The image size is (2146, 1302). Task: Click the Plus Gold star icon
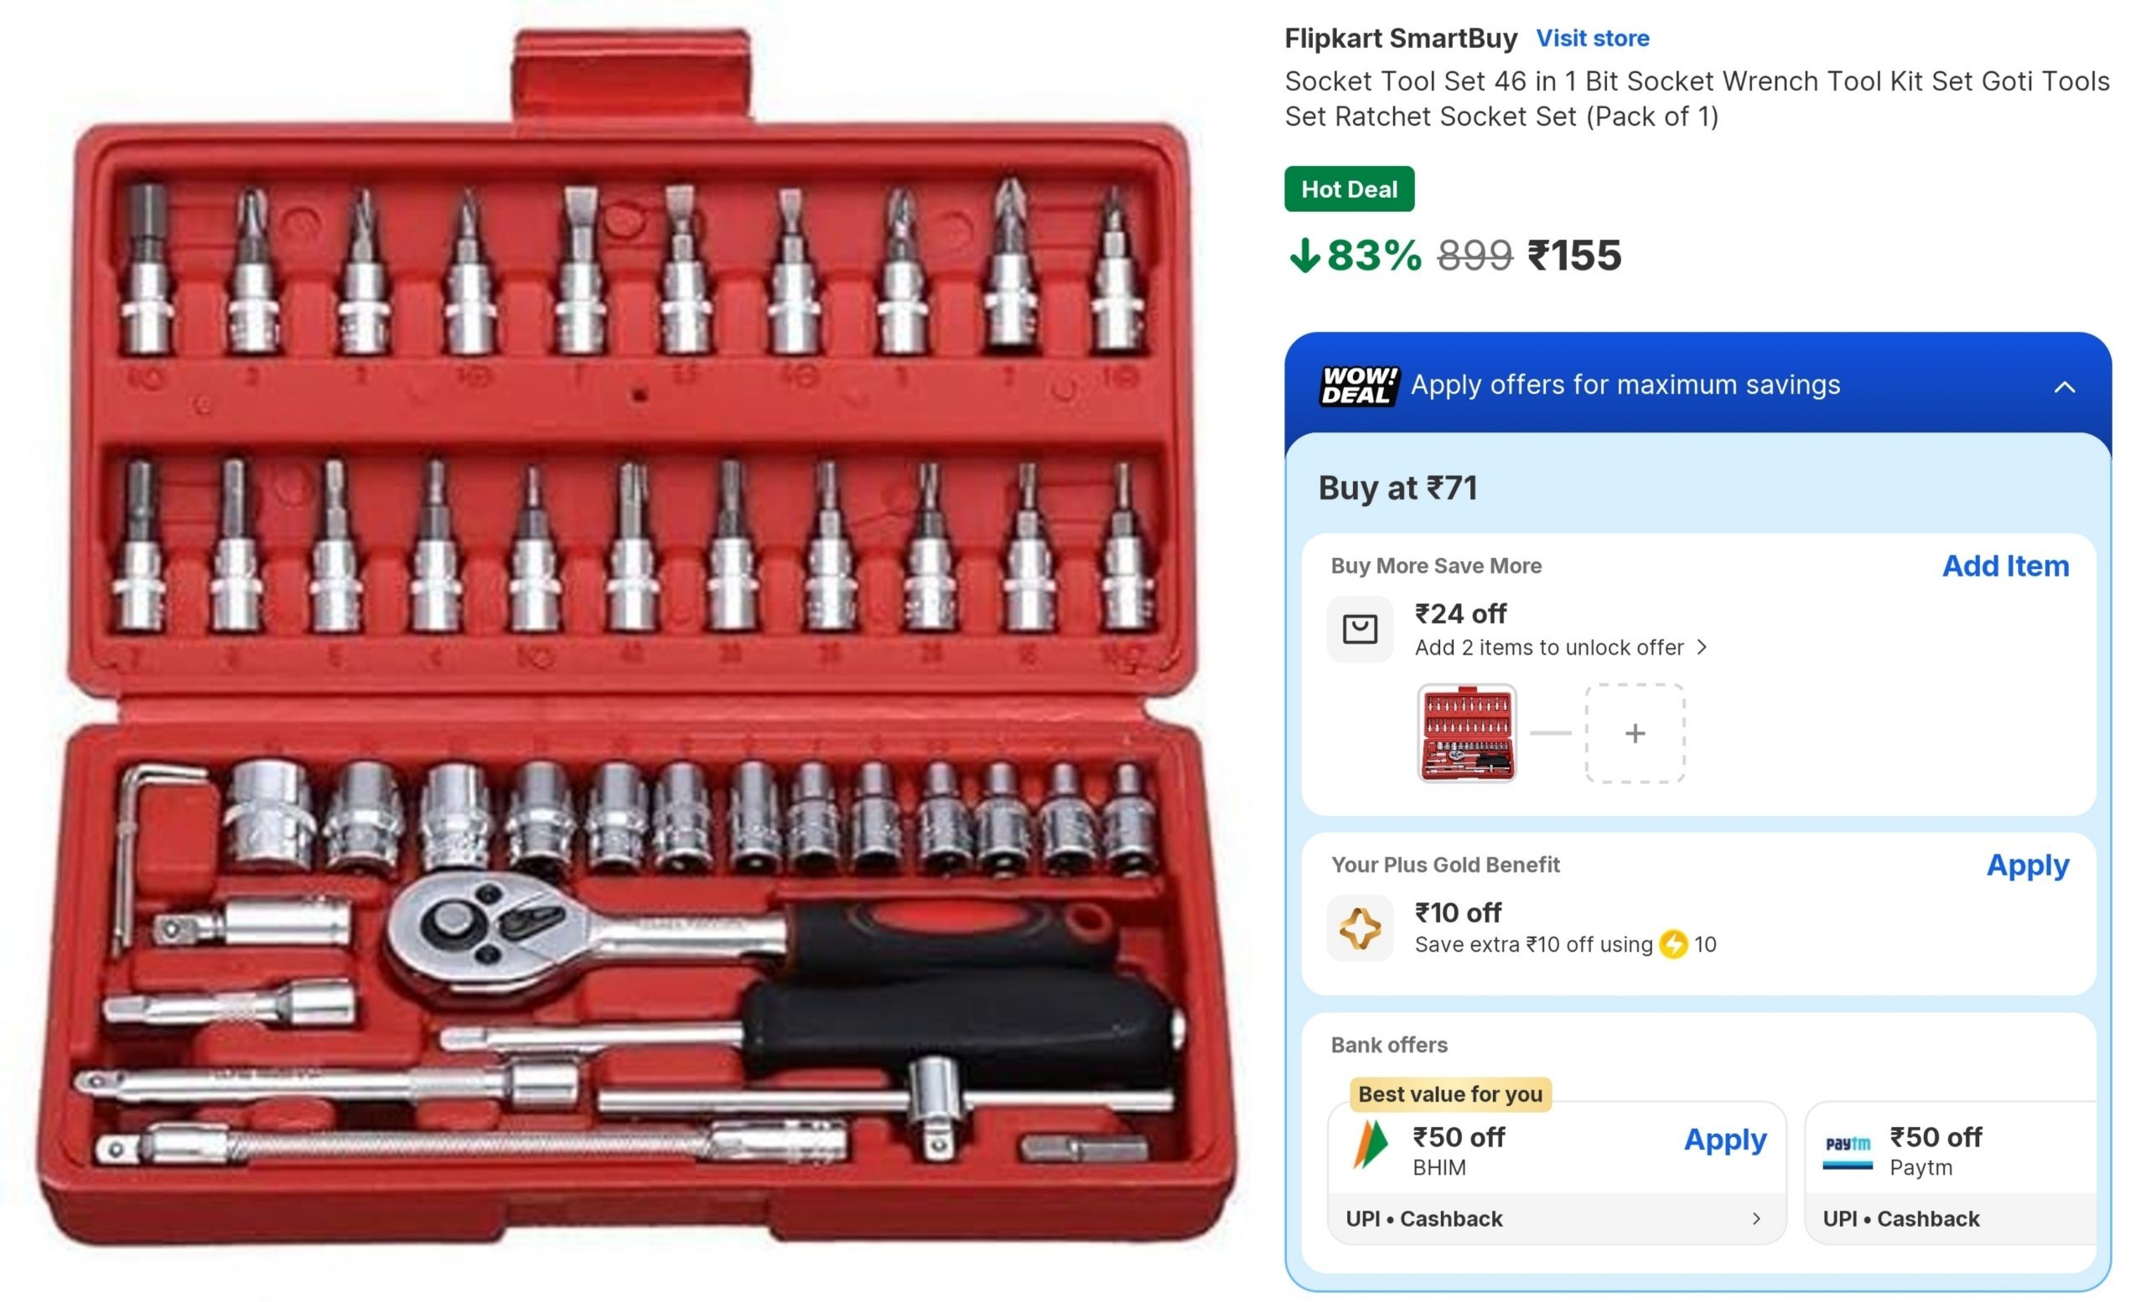tap(1360, 927)
